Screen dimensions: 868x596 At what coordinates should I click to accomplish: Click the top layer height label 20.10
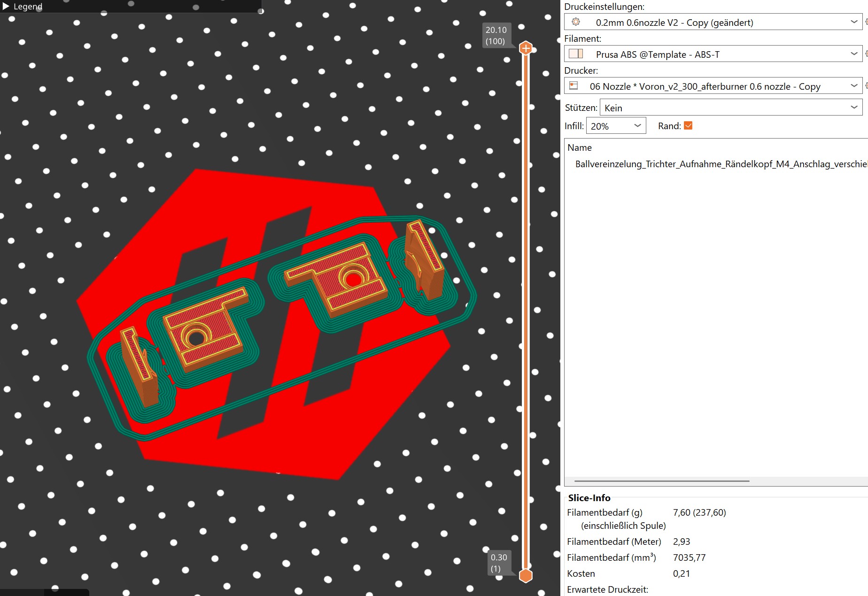tap(496, 30)
